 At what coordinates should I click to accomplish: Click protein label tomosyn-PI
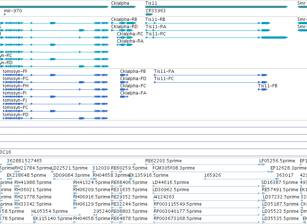(x=14, y=93)
